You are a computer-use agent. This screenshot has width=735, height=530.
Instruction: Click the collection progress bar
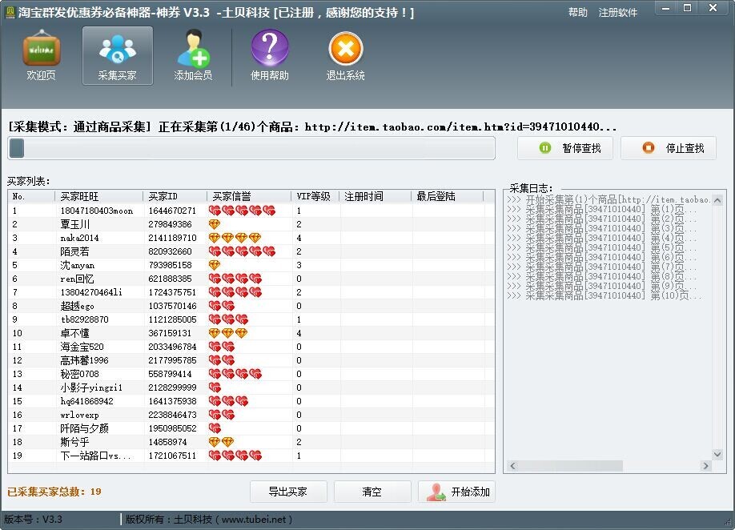click(251, 148)
